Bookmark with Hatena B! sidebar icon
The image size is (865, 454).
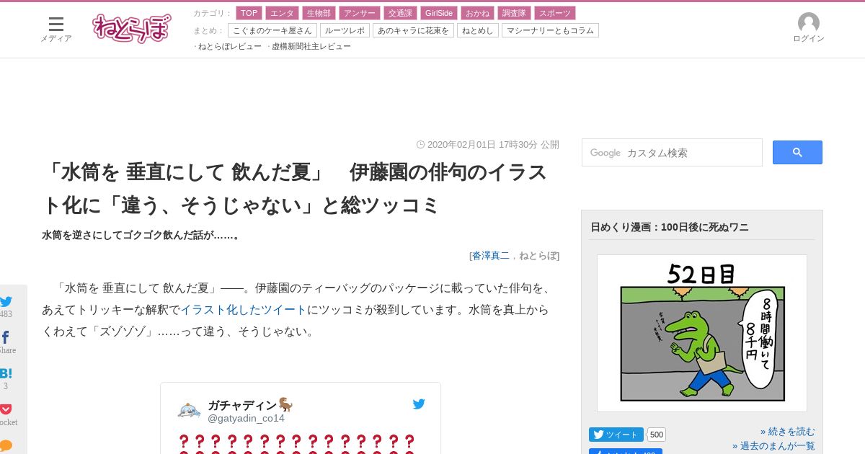(6, 373)
